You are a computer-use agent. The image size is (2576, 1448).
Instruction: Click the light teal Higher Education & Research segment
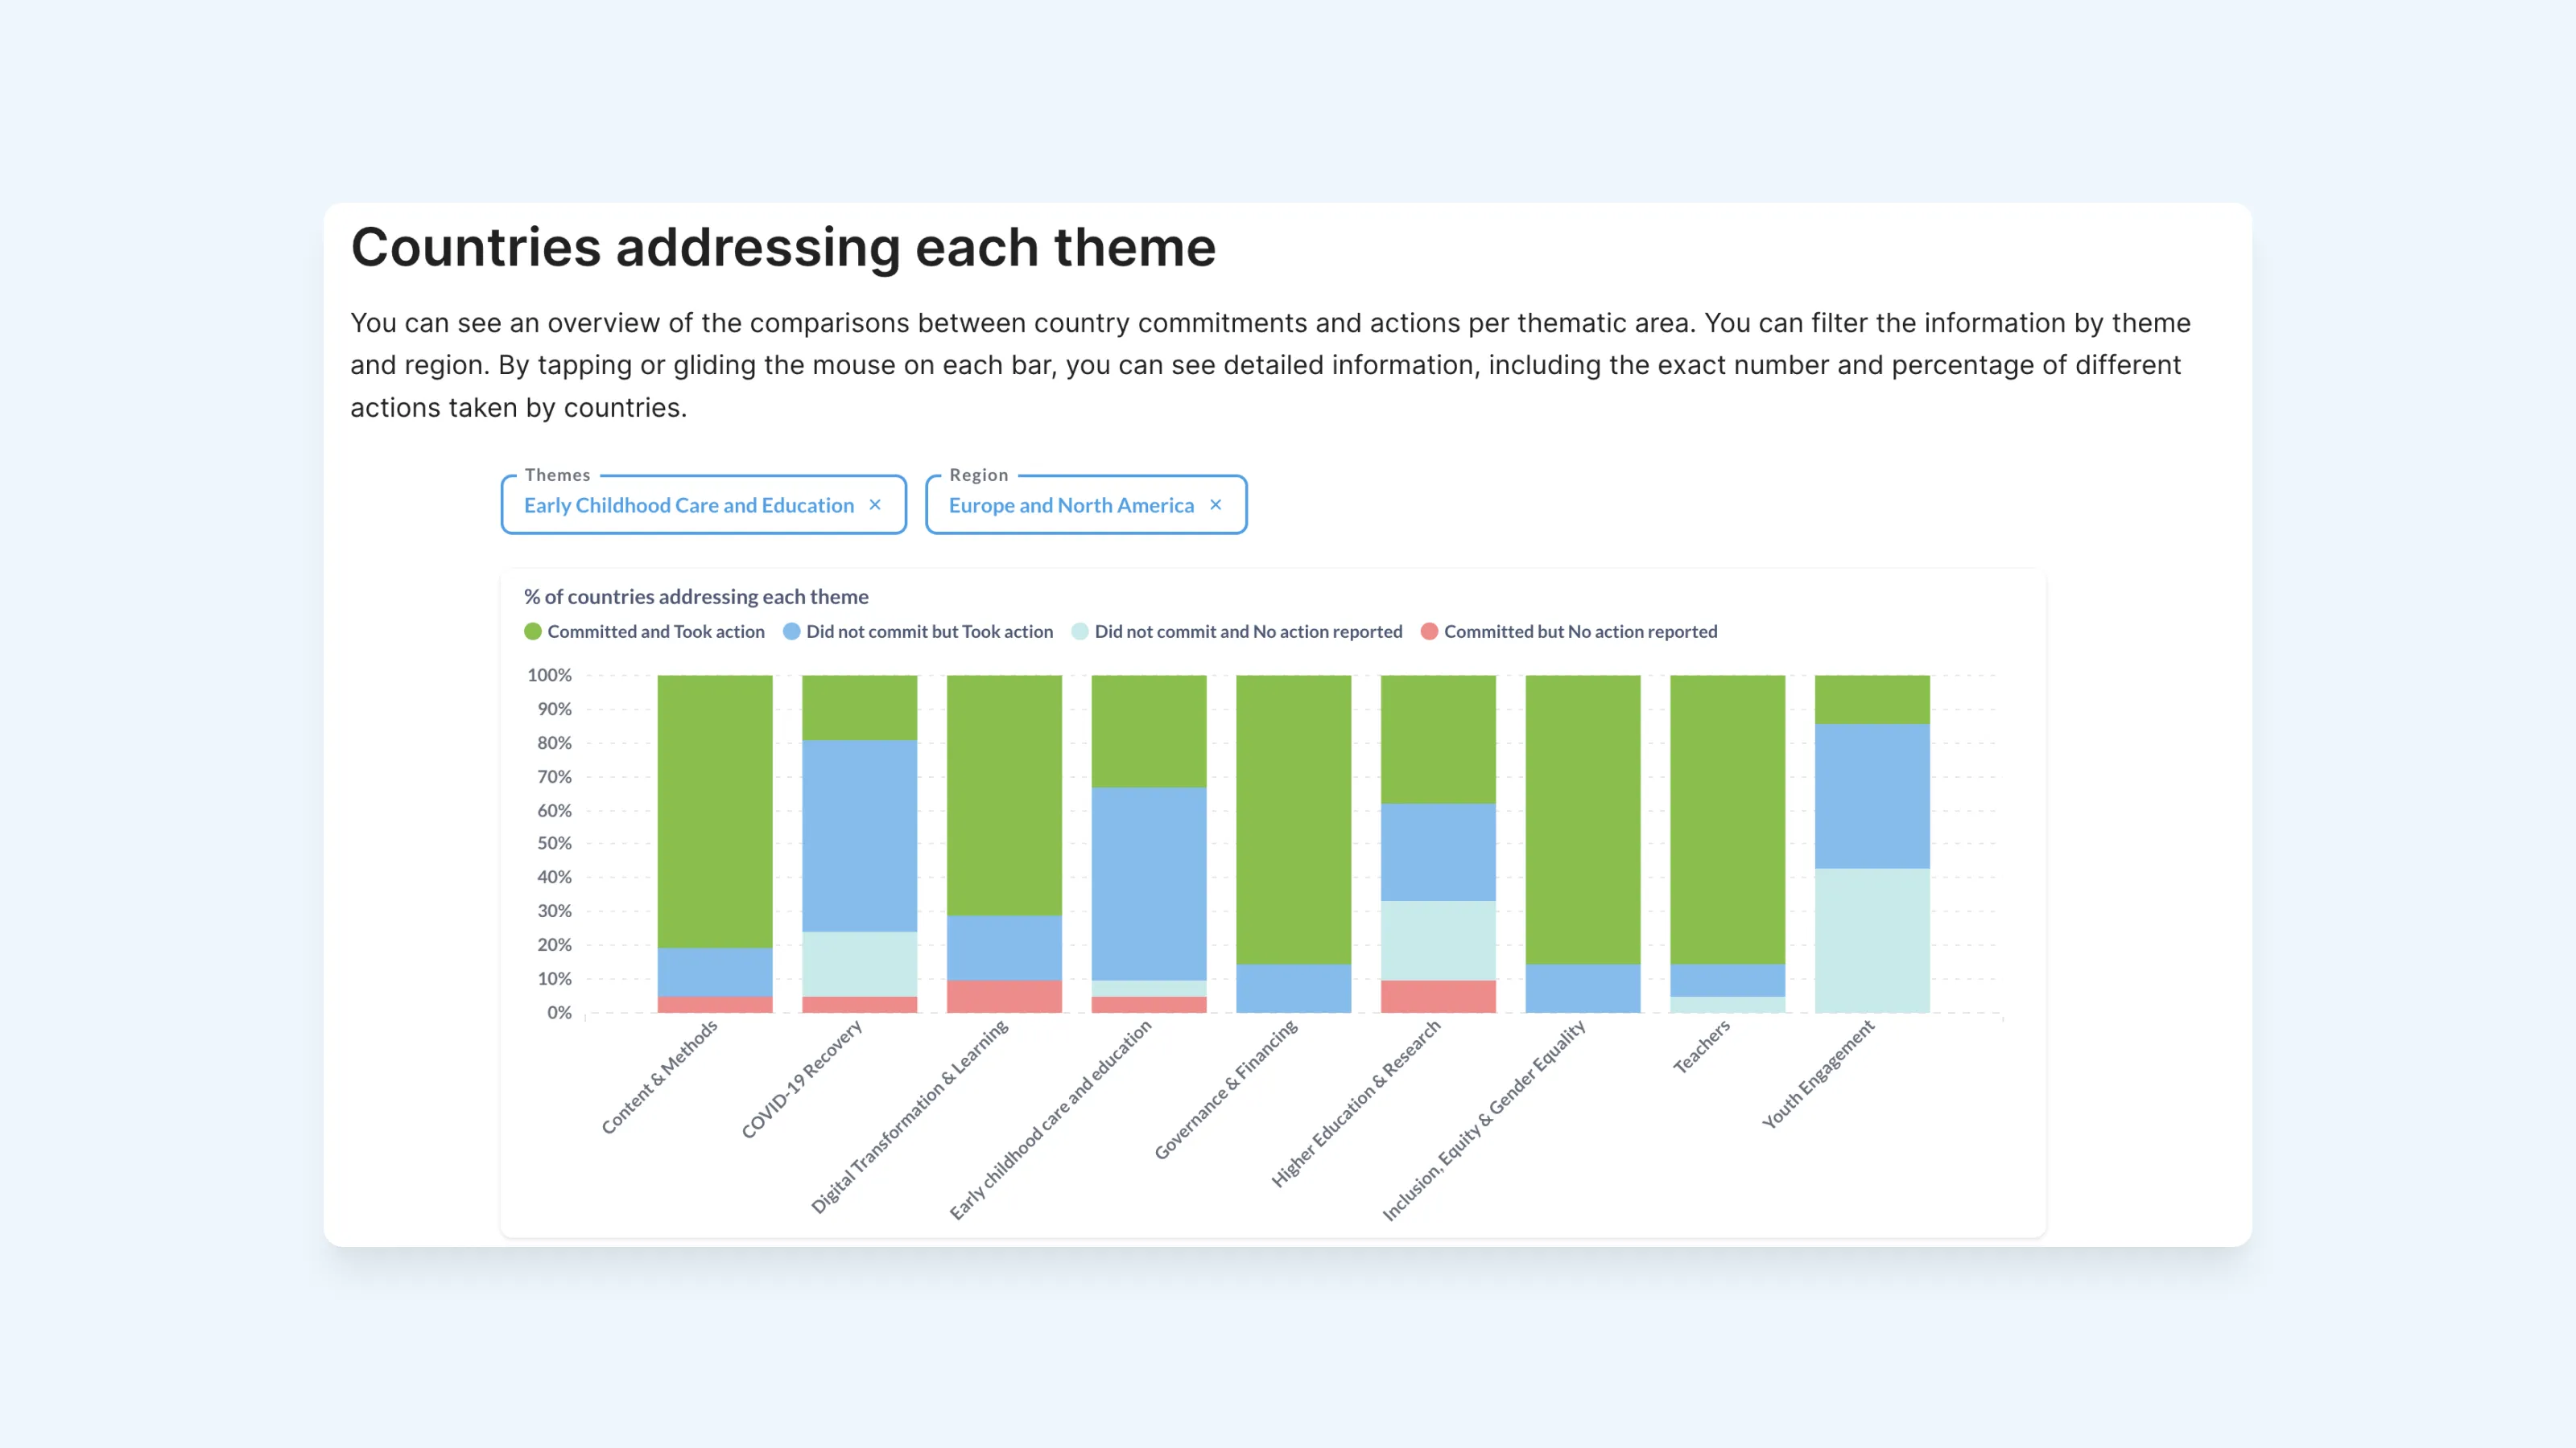(1438, 940)
